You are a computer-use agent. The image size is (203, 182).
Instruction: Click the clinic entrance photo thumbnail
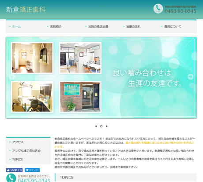pyautogui.click(x=80, y=97)
